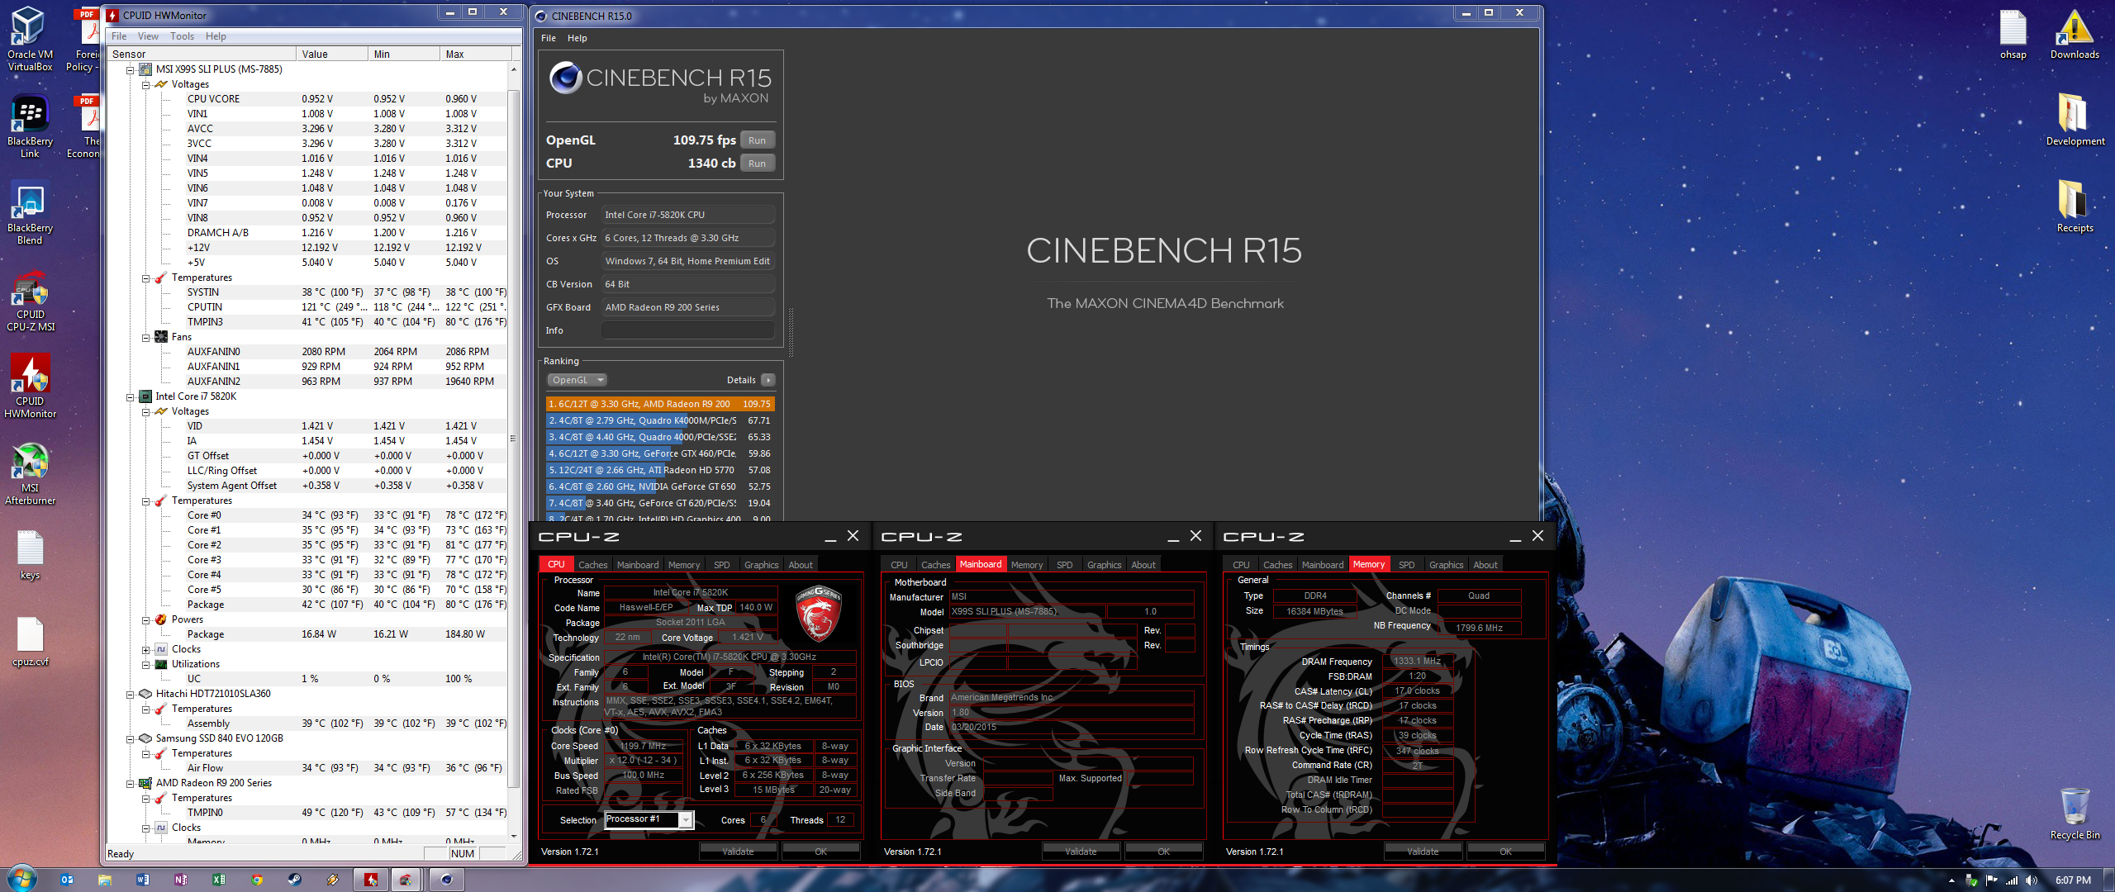
Task: Sort by the Sensor column header
Action: (201, 55)
